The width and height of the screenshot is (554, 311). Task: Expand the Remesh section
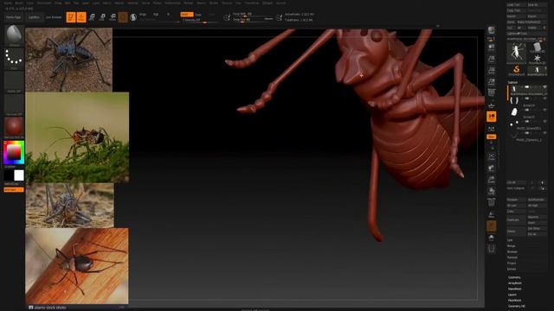click(x=512, y=257)
